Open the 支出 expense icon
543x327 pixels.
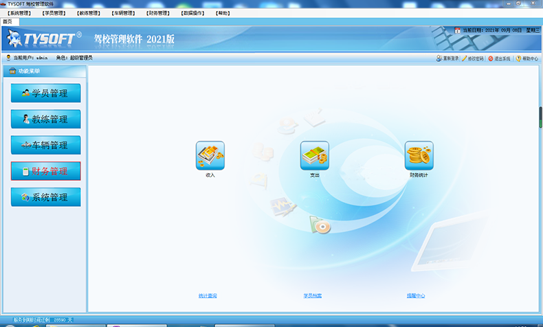pyautogui.click(x=315, y=155)
